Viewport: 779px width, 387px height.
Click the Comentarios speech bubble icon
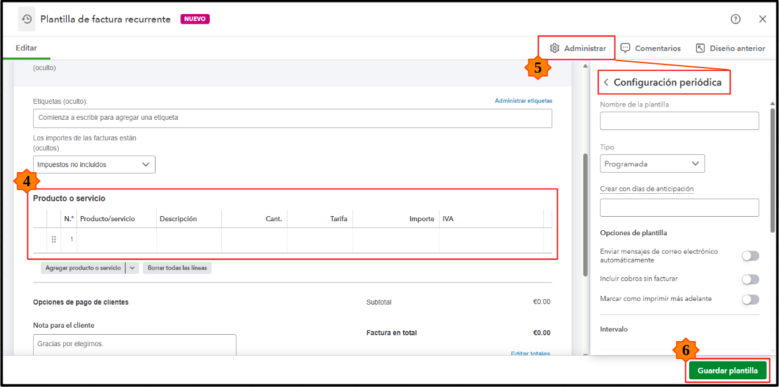pos(625,48)
